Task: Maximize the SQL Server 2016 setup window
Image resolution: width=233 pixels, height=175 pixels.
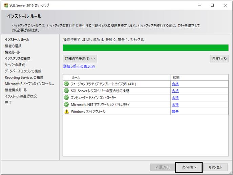Action: [212, 5]
